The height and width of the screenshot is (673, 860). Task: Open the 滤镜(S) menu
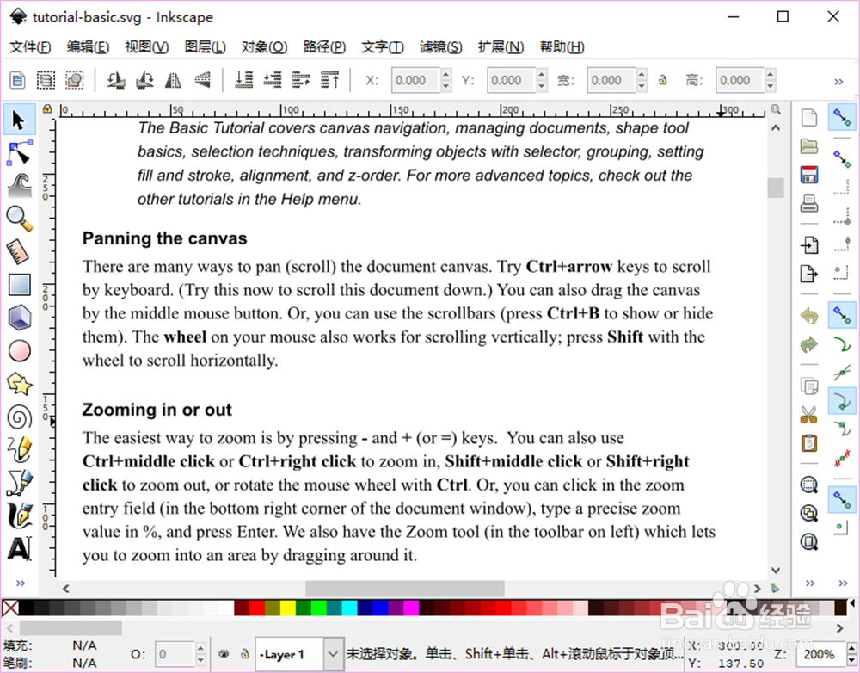(x=441, y=47)
